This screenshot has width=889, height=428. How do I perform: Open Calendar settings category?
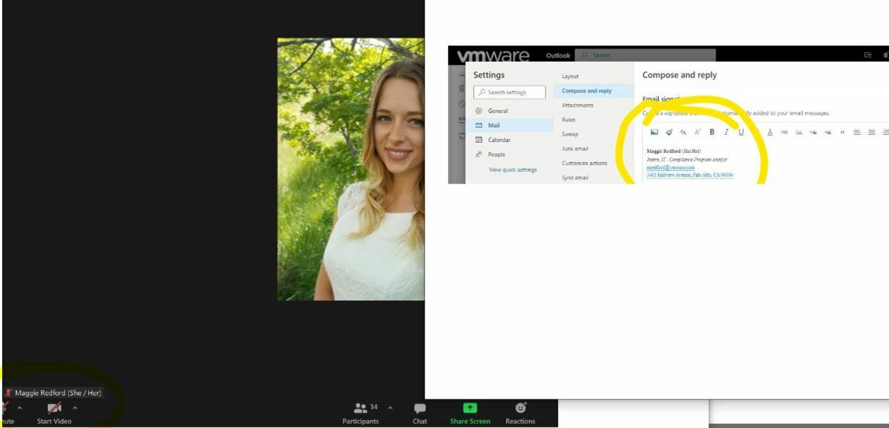tap(499, 140)
